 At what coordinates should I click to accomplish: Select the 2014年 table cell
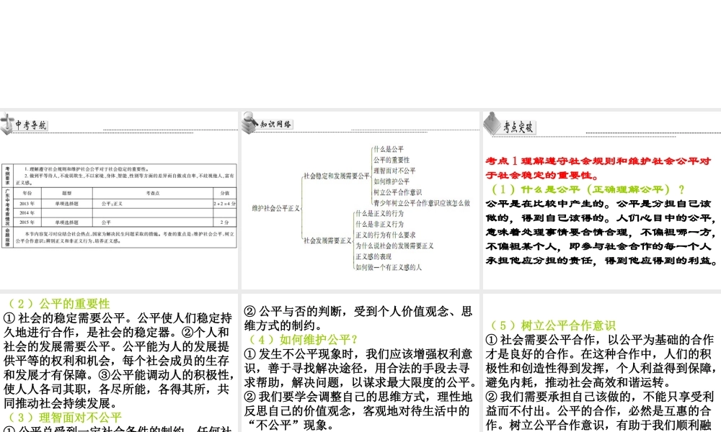(27, 212)
